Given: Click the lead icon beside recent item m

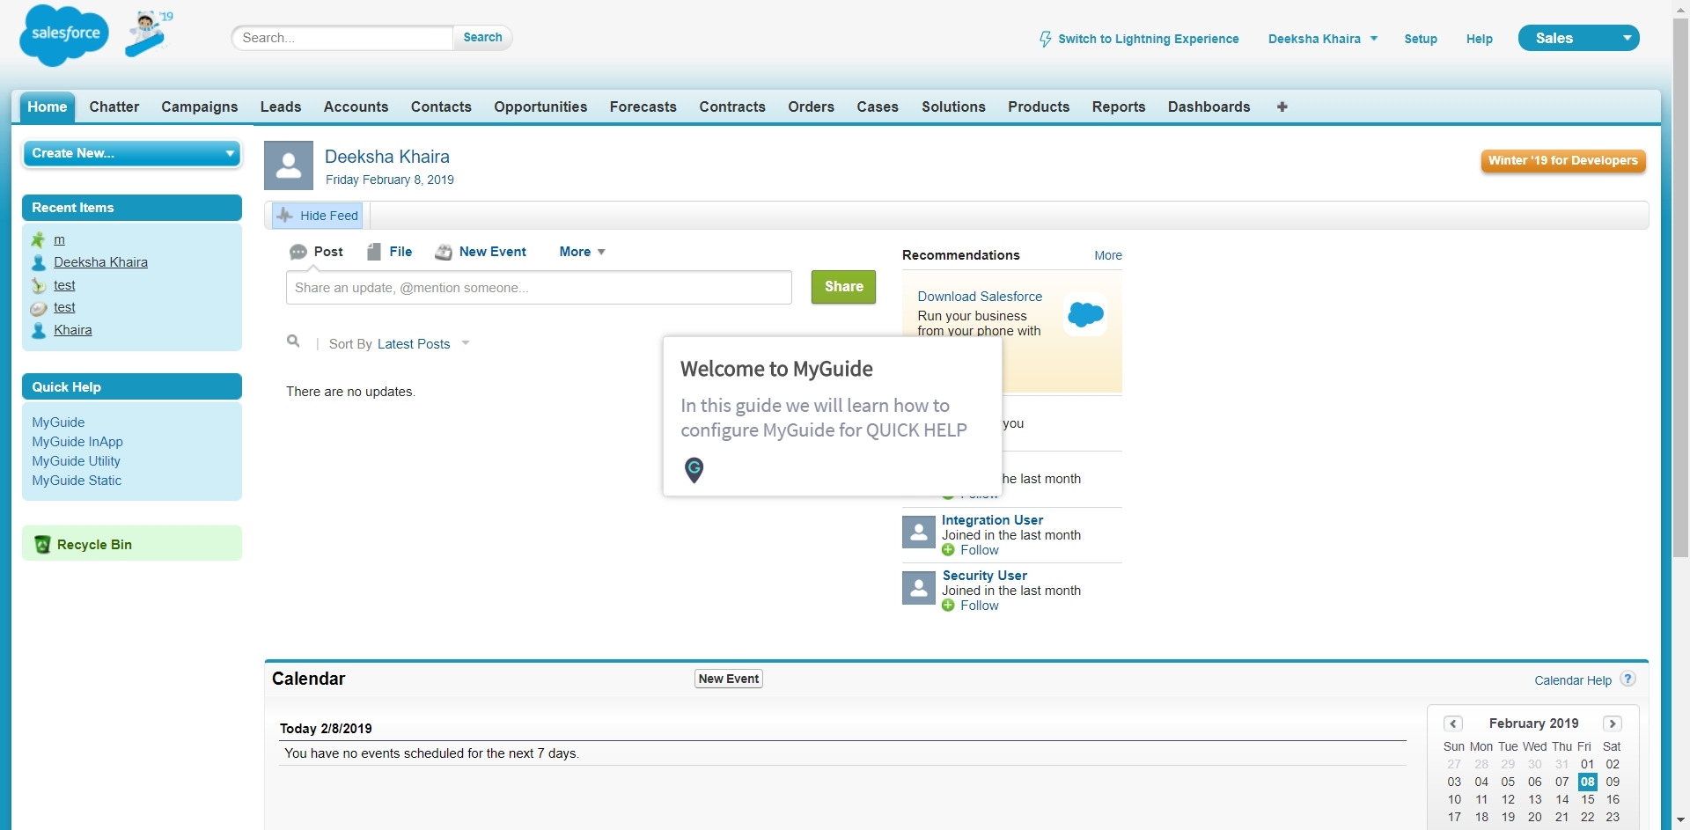Looking at the screenshot, I should [x=38, y=239].
